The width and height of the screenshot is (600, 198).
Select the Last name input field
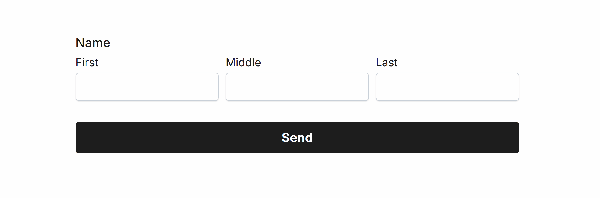click(x=447, y=87)
